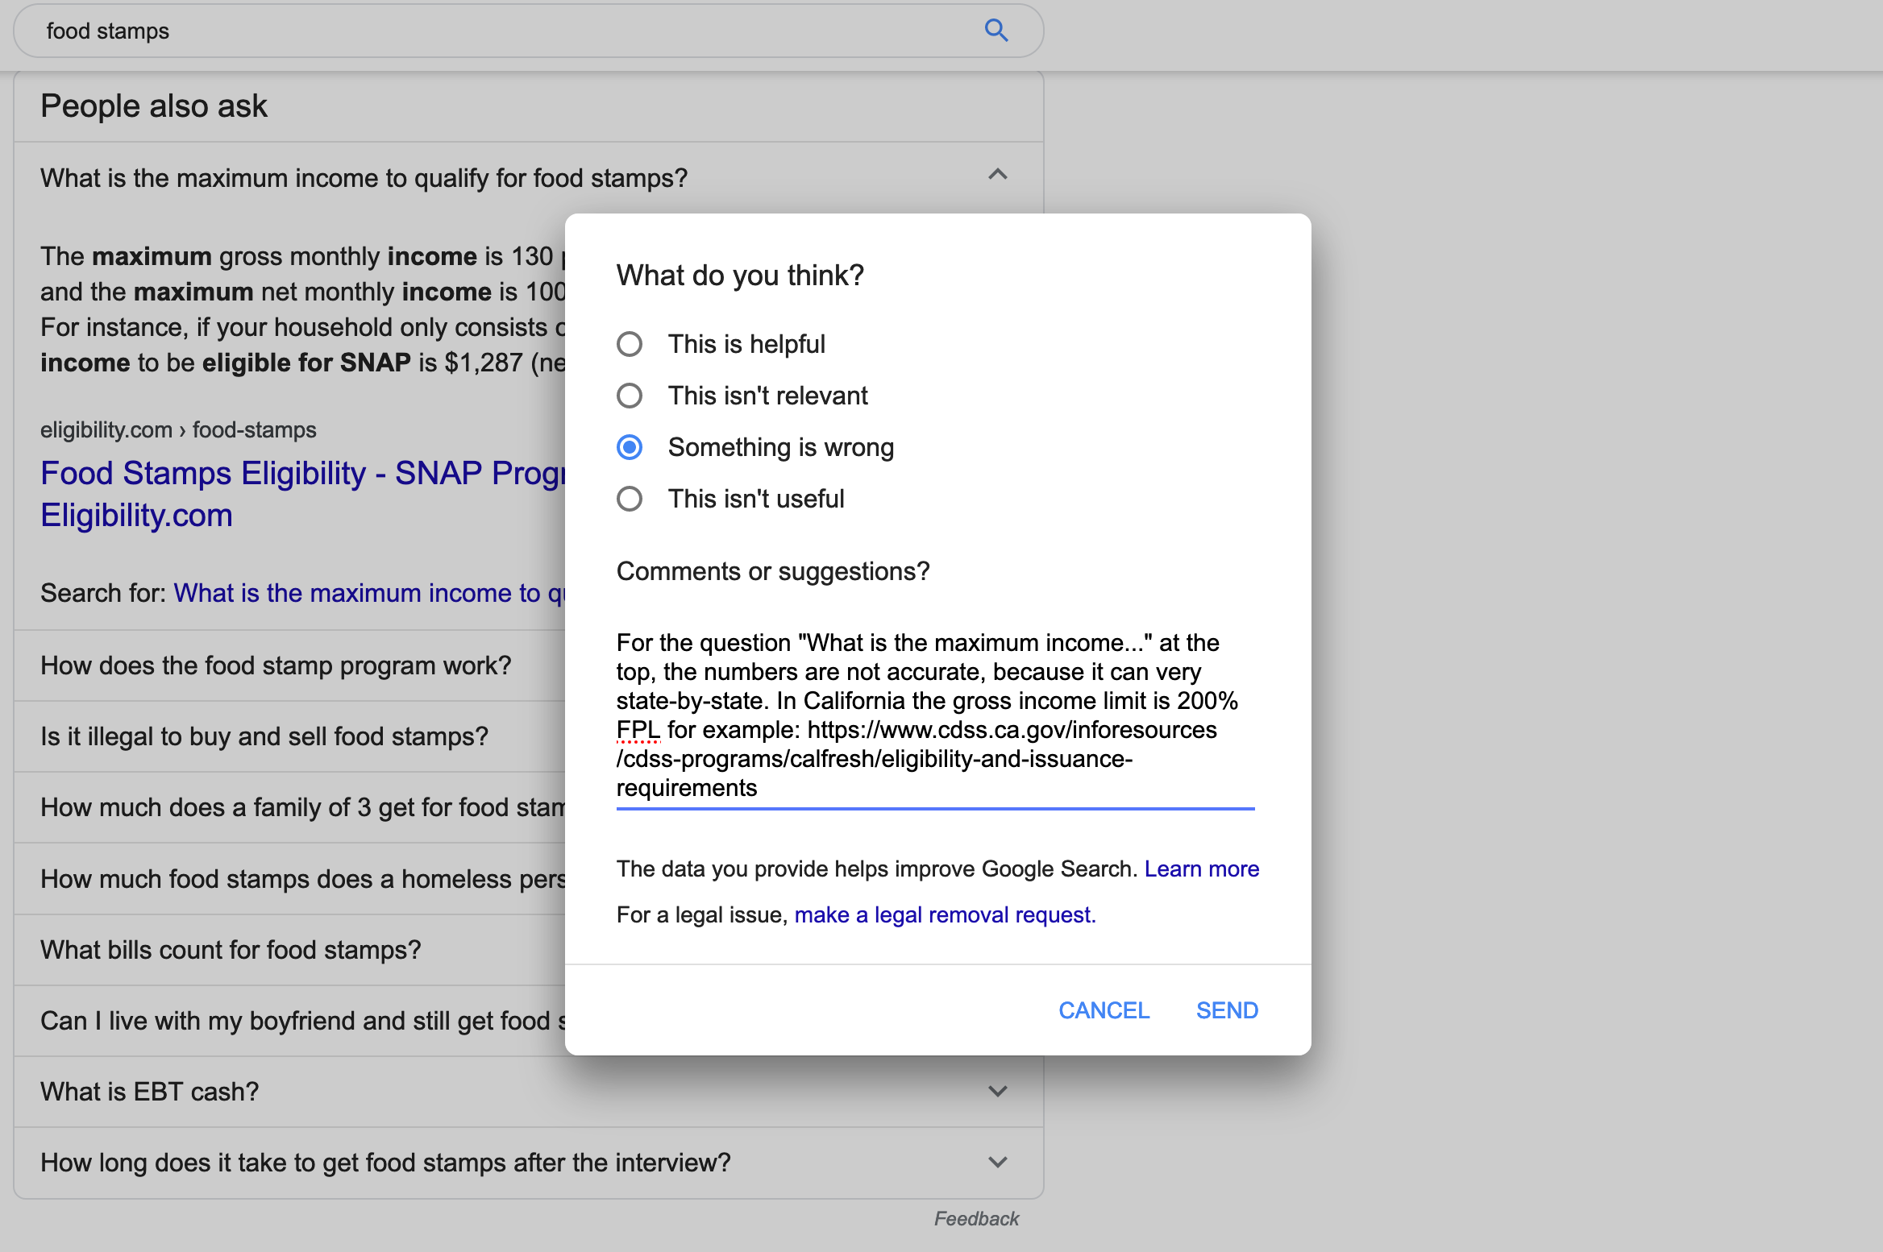Click the search magnifier icon
Image resolution: width=1883 pixels, height=1252 pixels.
tap(996, 31)
